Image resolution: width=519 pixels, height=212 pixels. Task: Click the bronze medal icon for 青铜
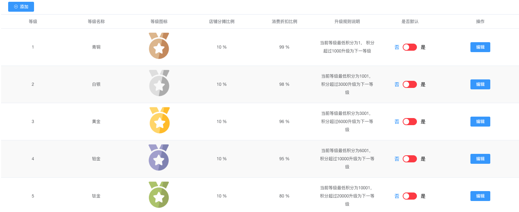tap(159, 46)
